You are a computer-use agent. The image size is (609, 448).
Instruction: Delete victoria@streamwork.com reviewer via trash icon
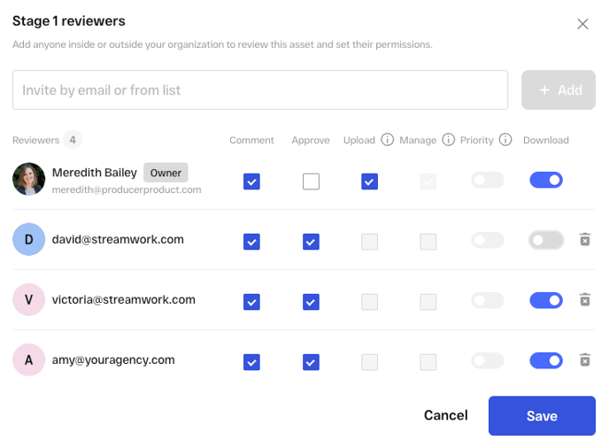[584, 300]
